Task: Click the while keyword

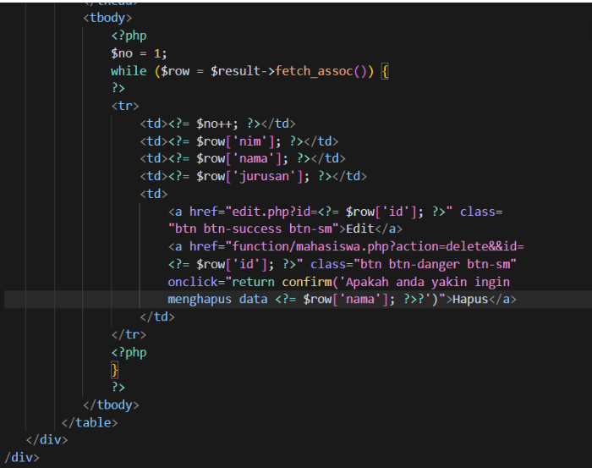Action: (x=128, y=70)
